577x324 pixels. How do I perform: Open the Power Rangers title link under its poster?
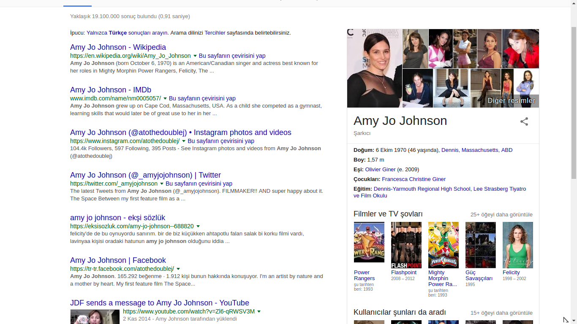(x=365, y=275)
